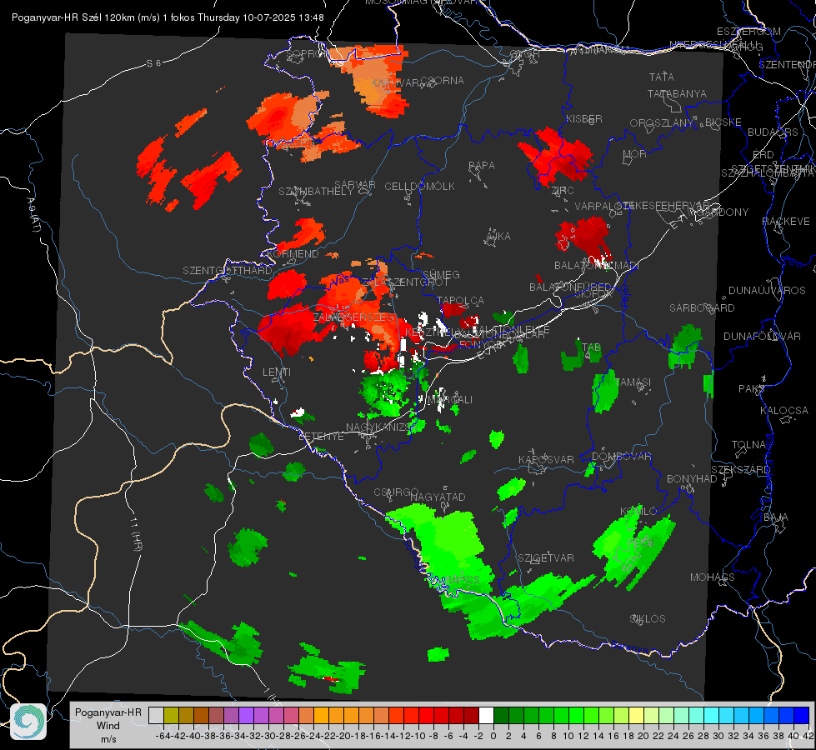Click the CELLDOMOLK city label

(420, 187)
